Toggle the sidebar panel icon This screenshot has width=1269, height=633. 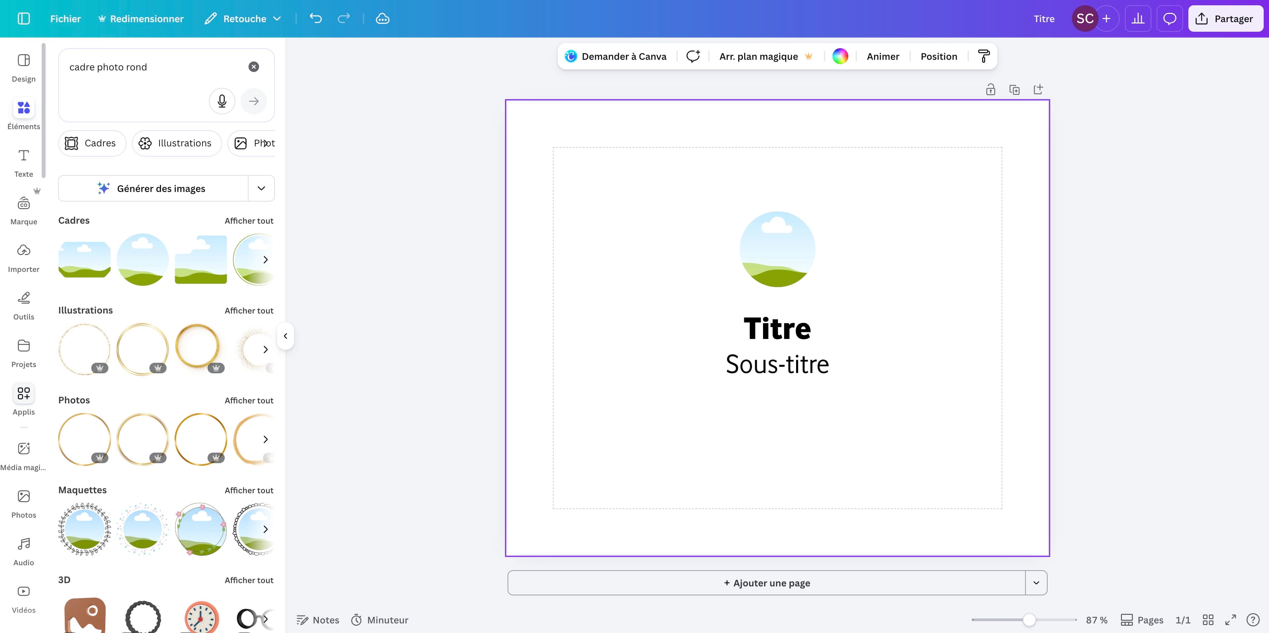[24, 19]
